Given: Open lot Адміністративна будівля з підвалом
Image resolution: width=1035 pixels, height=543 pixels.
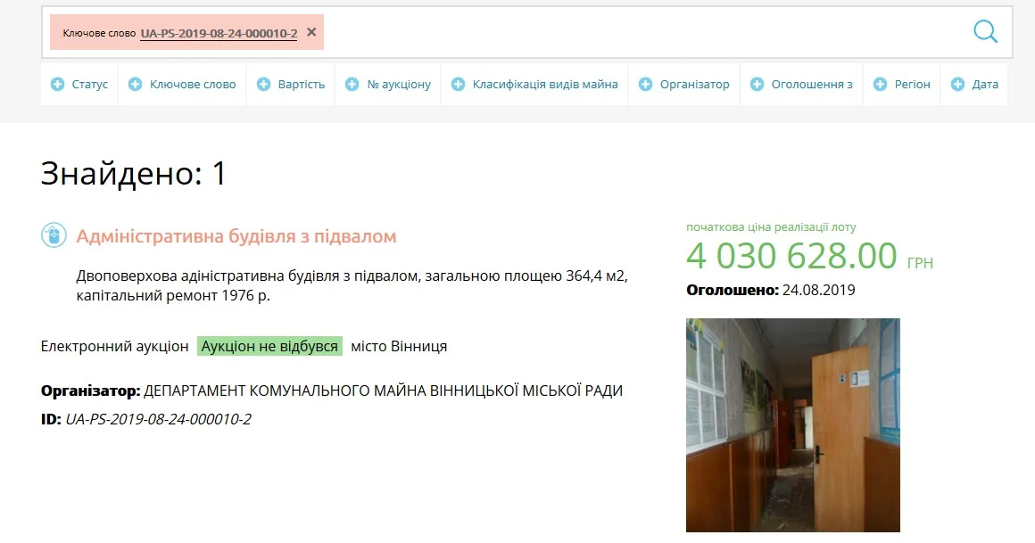Looking at the screenshot, I should (236, 236).
